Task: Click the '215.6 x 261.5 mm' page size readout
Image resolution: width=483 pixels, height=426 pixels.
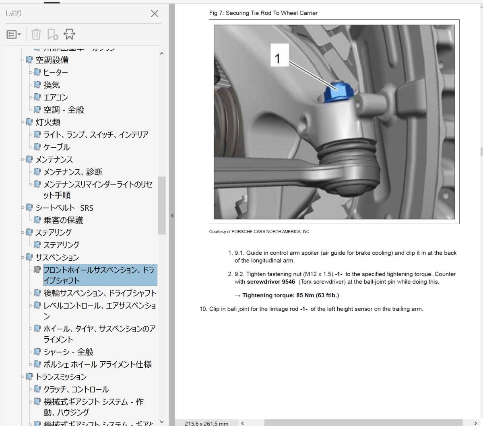Action: click(x=206, y=423)
